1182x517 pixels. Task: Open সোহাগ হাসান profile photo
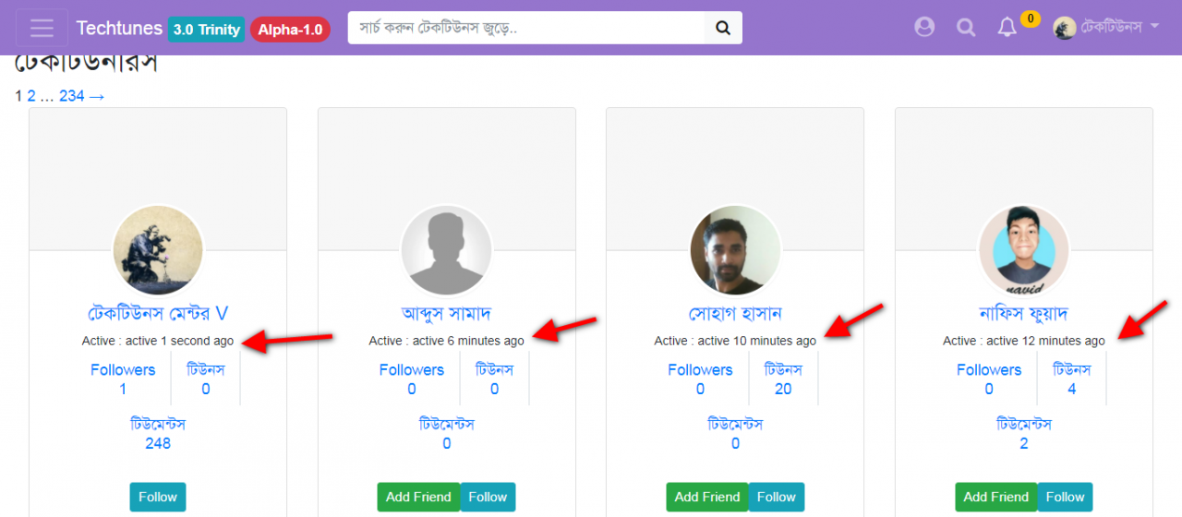(735, 250)
